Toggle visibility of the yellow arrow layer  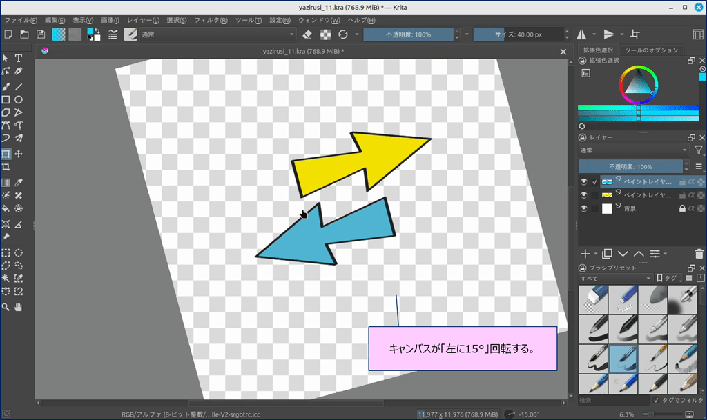click(584, 195)
